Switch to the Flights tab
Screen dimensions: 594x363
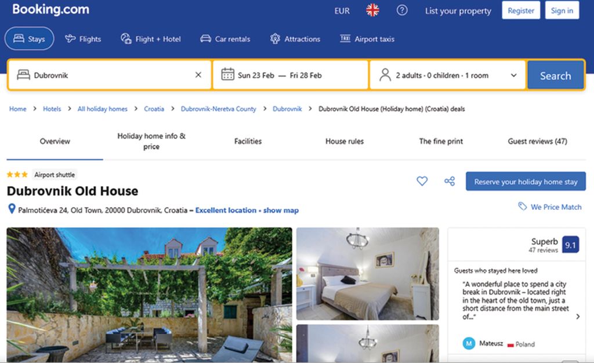83,39
